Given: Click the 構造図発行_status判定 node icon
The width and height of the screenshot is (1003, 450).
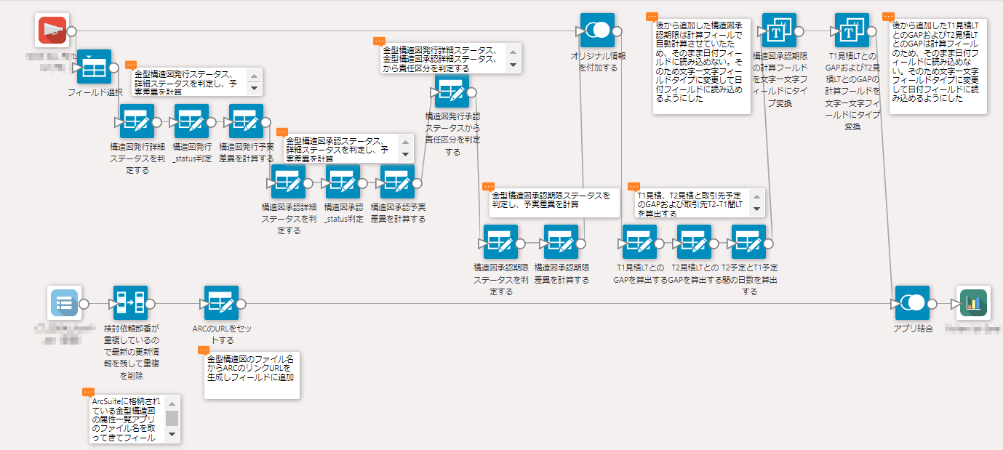Looking at the screenshot, I should coord(191,122).
